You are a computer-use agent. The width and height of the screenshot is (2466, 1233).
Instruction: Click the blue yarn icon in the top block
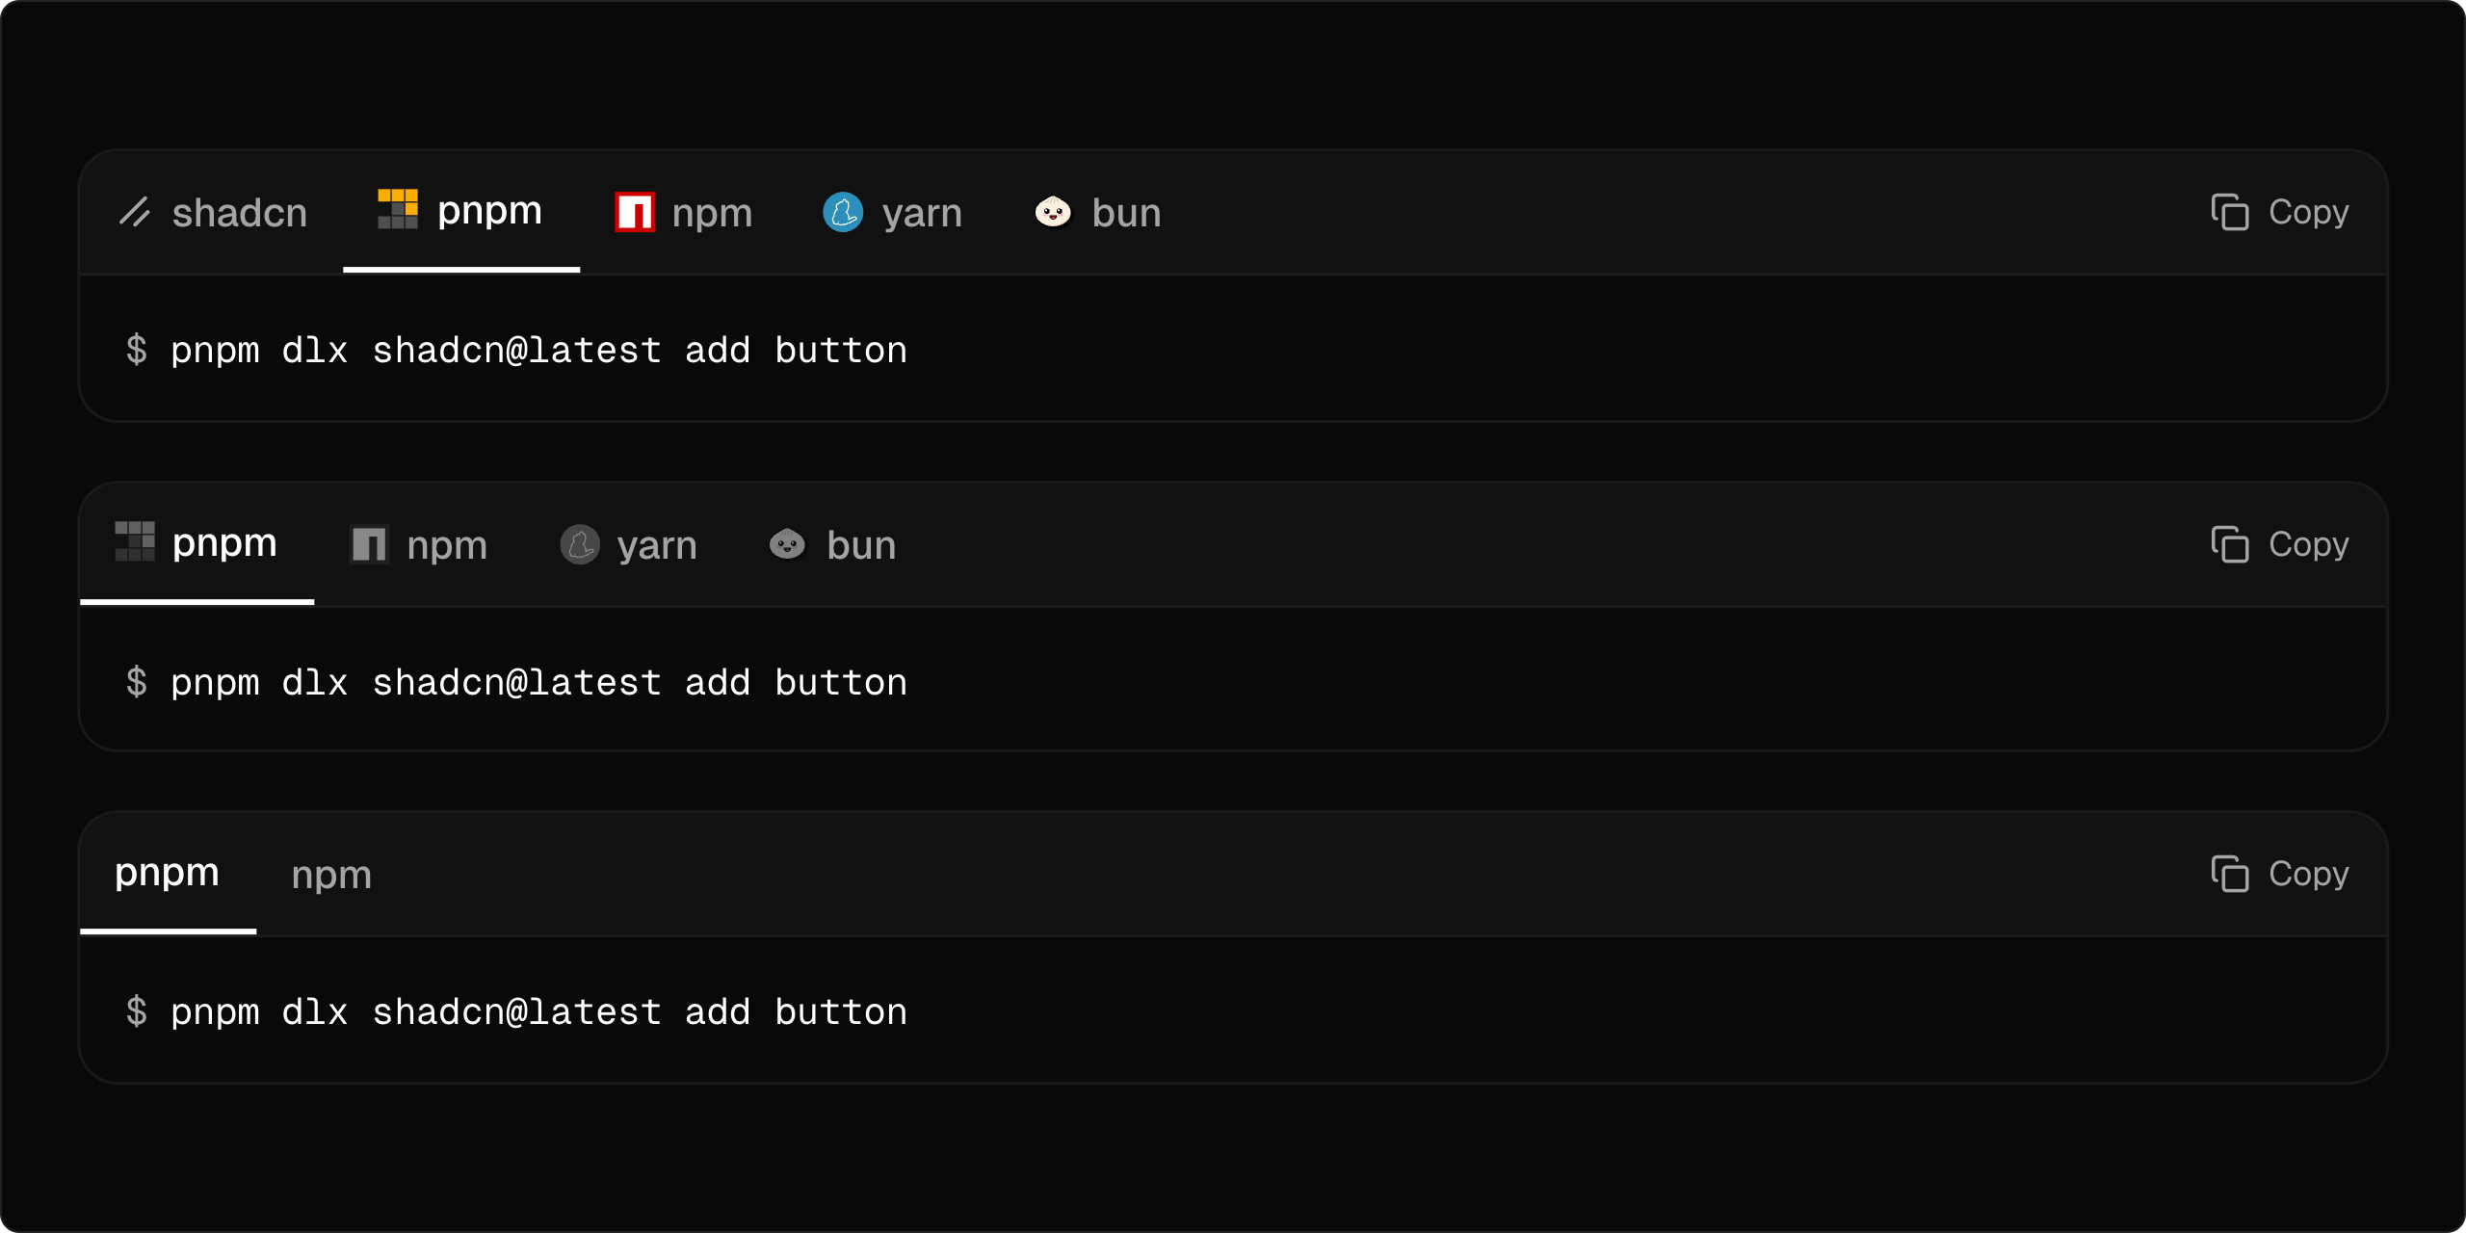[x=844, y=212]
